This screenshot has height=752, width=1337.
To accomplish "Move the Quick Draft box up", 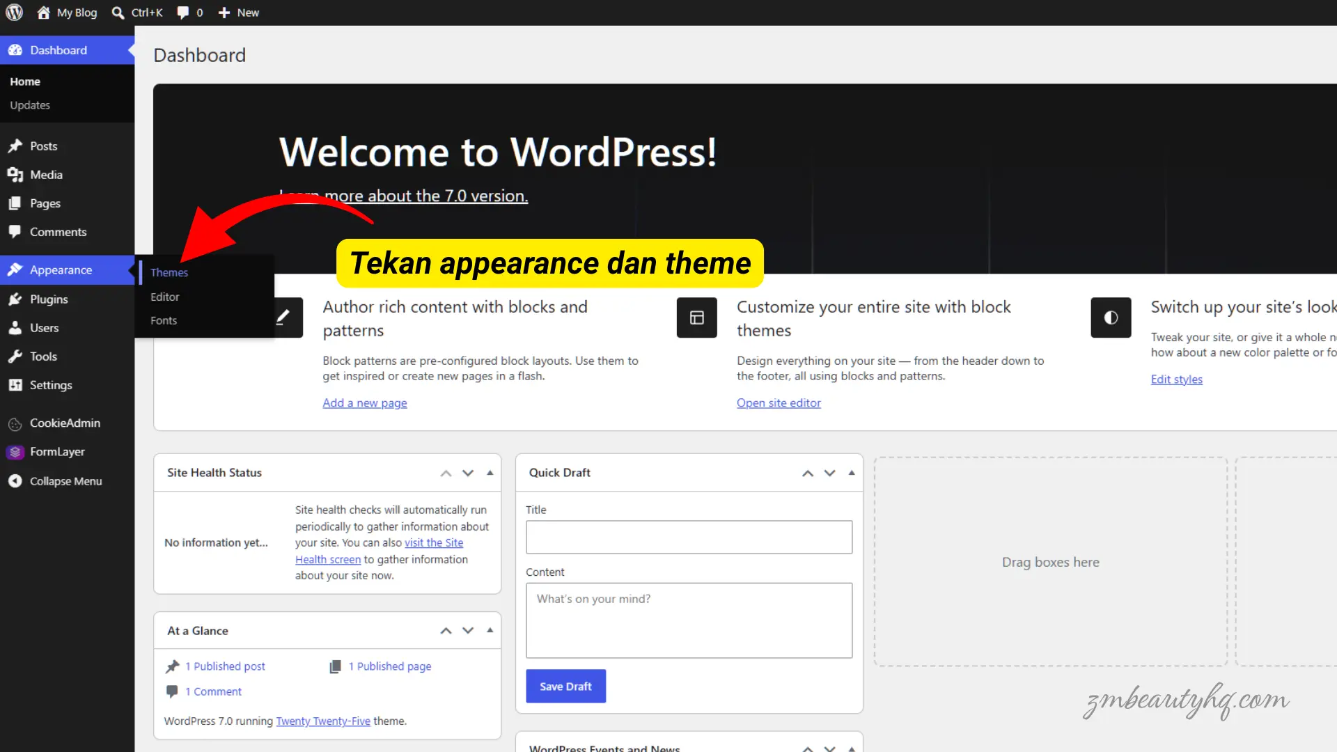I will tap(808, 473).
